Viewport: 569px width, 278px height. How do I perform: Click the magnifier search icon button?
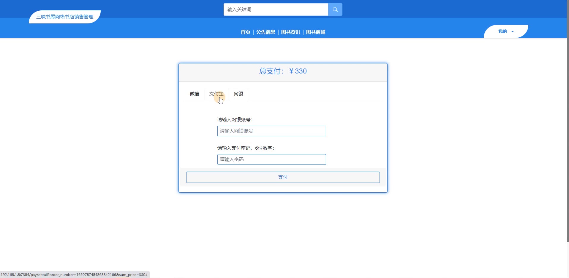[335, 9]
